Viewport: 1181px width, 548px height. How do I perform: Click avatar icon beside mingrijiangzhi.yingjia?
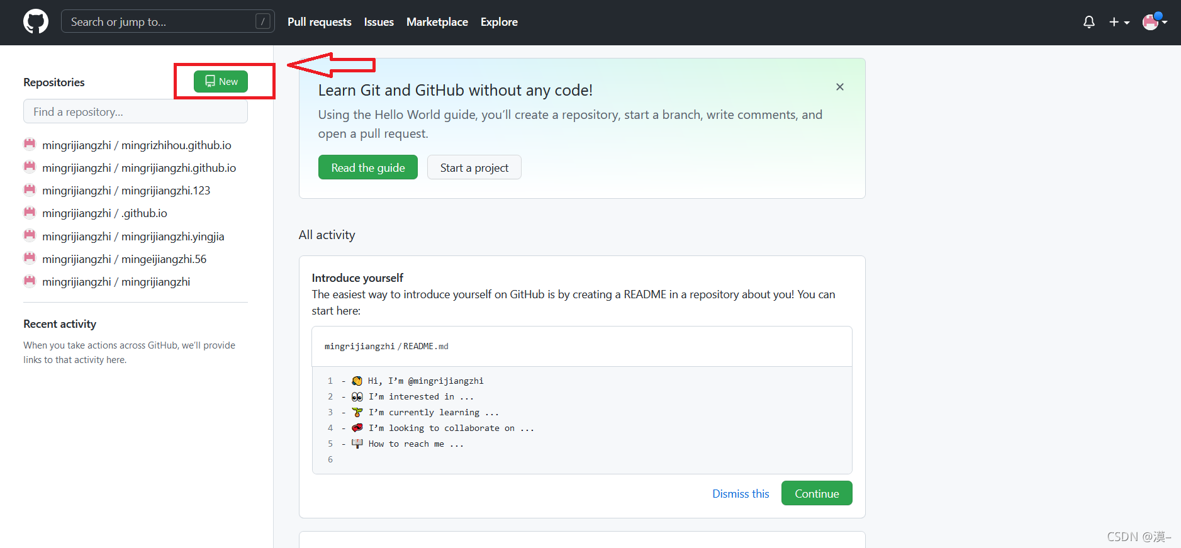(x=30, y=235)
